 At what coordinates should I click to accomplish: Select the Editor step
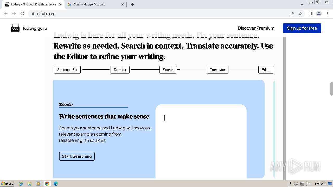pos(266,70)
